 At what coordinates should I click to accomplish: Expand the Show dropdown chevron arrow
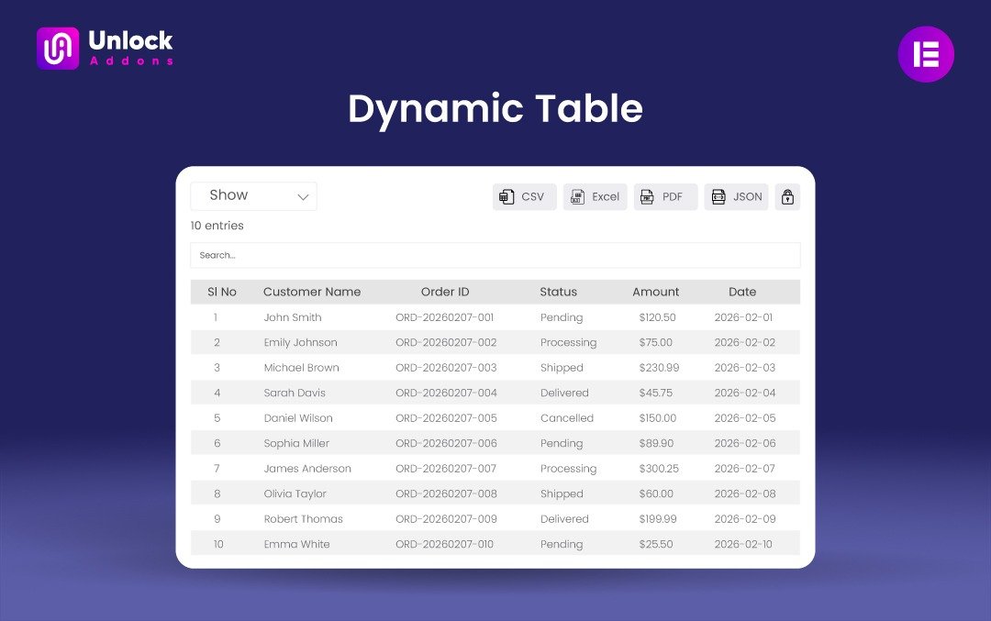303,197
